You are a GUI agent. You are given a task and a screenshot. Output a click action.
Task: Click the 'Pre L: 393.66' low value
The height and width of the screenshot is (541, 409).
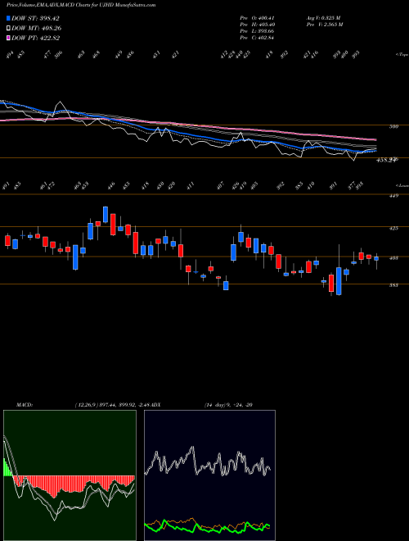point(257,31)
